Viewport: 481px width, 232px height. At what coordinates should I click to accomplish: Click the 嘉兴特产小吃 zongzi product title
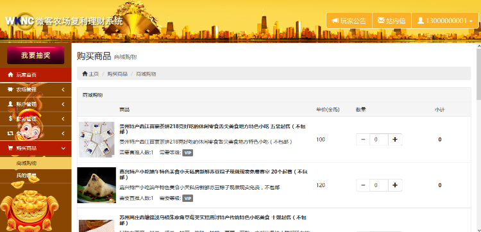[x=213, y=175]
